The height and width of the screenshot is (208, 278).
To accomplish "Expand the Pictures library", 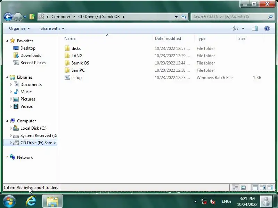I will pos(11,99).
